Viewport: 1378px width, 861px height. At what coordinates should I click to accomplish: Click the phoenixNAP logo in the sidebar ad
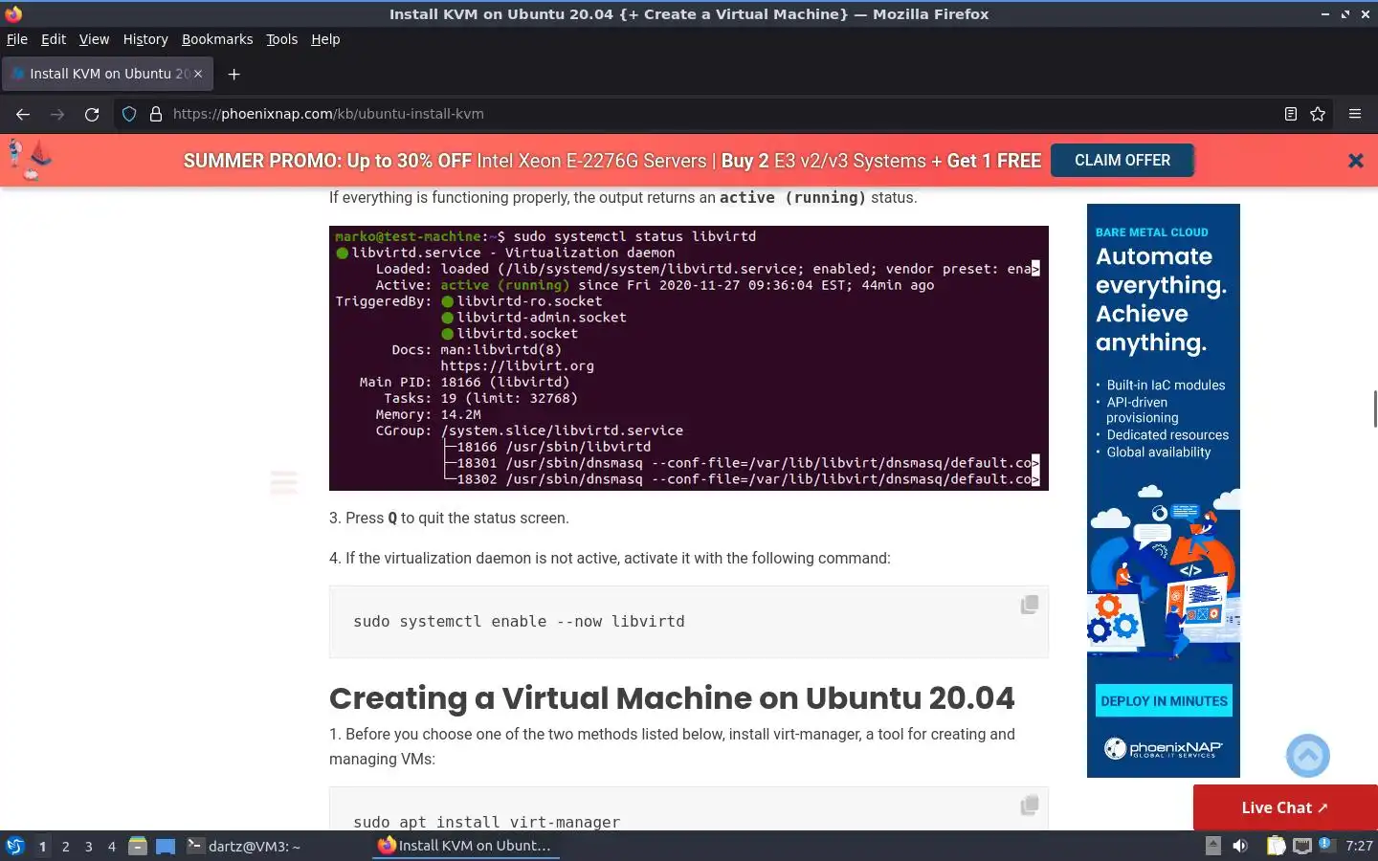pyautogui.click(x=1163, y=748)
